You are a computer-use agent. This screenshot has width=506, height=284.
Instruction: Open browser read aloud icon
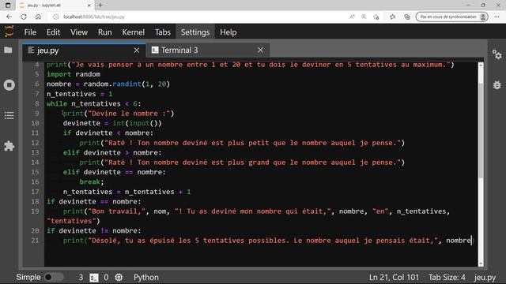(x=352, y=17)
